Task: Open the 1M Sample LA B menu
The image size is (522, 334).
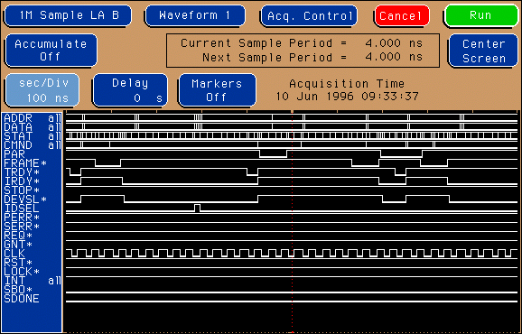Action: pyautogui.click(x=68, y=15)
